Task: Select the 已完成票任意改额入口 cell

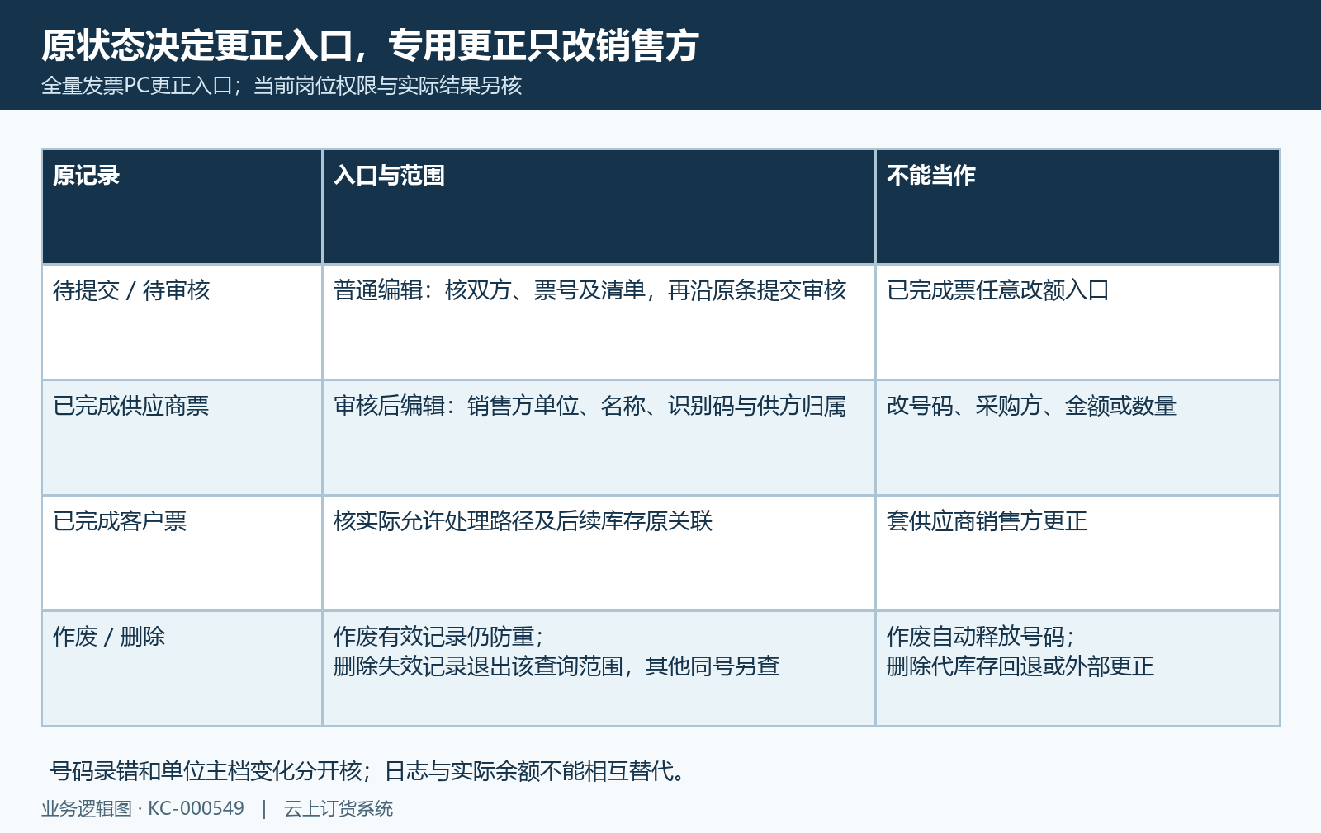Action: pyautogui.click(x=1077, y=322)
